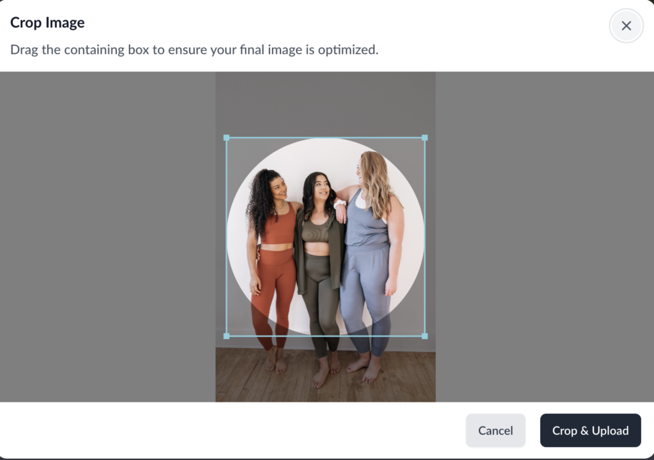The image size is (654, 460).
Task: Click the bottom edge of crop box
Action: [x=326, y=336]
